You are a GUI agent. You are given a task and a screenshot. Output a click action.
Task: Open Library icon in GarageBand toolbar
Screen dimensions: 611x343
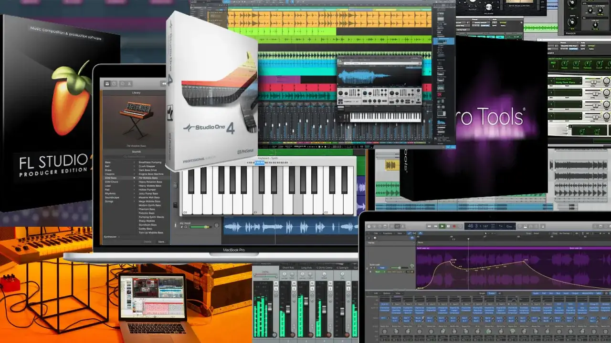(107, 84)
